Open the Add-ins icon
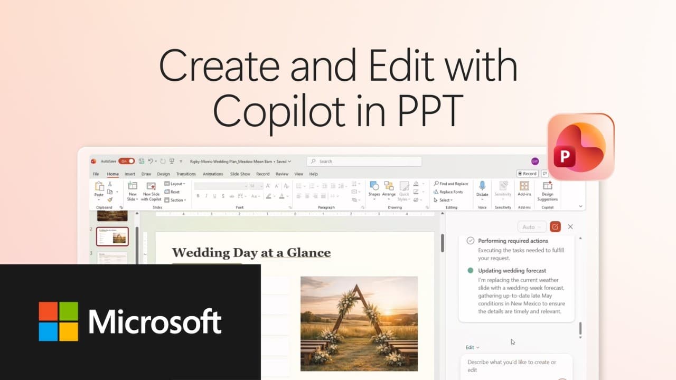The height and width of the screenshot is (380, 676). click(x=524, y=186)
